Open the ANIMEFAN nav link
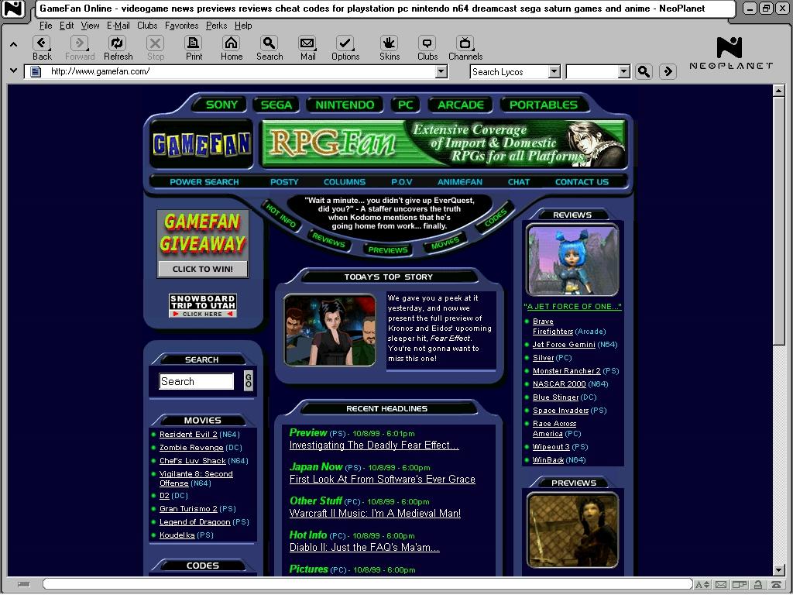The image size is (793, 595). (460, 181)
